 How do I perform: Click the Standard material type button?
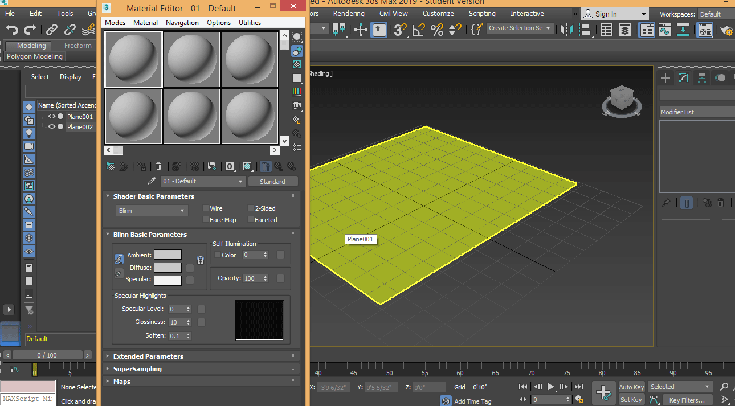(272, 181)
